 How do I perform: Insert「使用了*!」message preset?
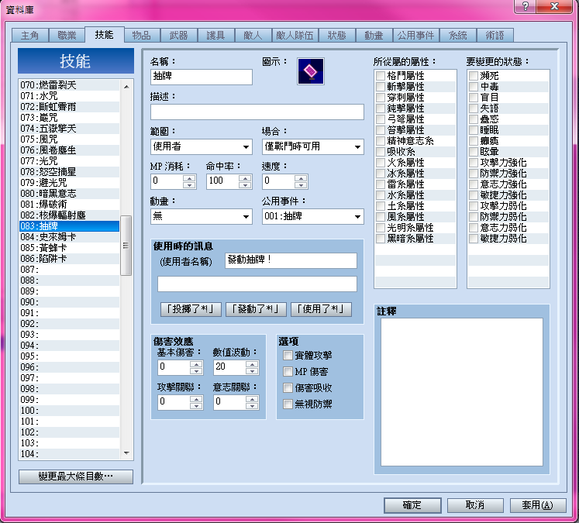click(x=321, y=309)
